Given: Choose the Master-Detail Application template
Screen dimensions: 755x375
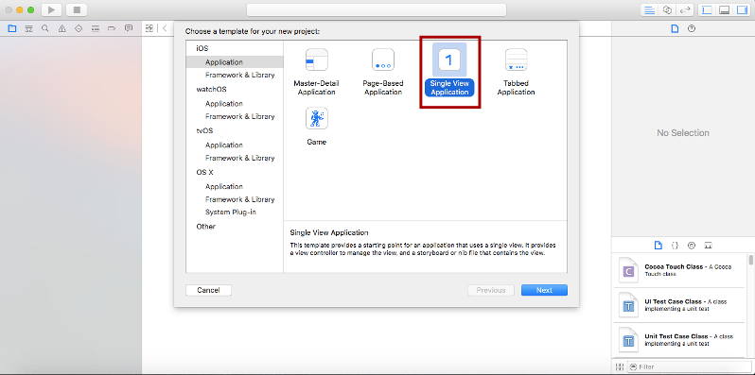Looking at the screenshot, I should click(x=316, y=72).
